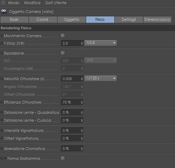Switch to the Coord. tab
The image size is (175, 168).
tap(43, 19)
